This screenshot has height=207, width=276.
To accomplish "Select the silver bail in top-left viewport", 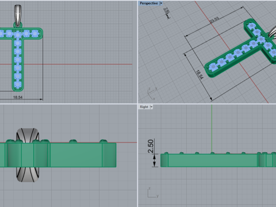I will pyautogui.click(x=18, y=16).
